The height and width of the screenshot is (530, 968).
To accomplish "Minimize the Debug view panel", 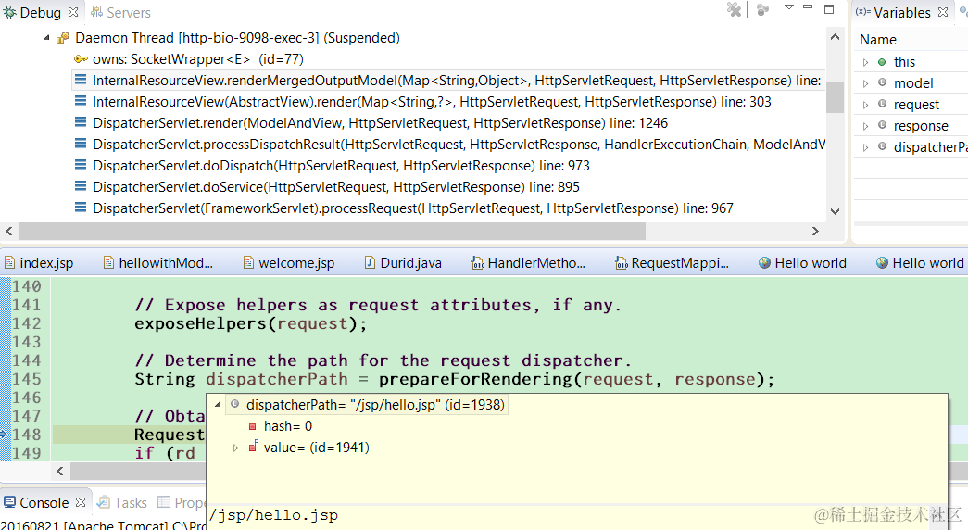I will pos(808,6).
